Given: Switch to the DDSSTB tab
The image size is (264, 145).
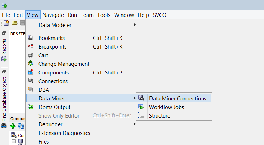Looking at the screenshot, I should [x=18, y=34].
